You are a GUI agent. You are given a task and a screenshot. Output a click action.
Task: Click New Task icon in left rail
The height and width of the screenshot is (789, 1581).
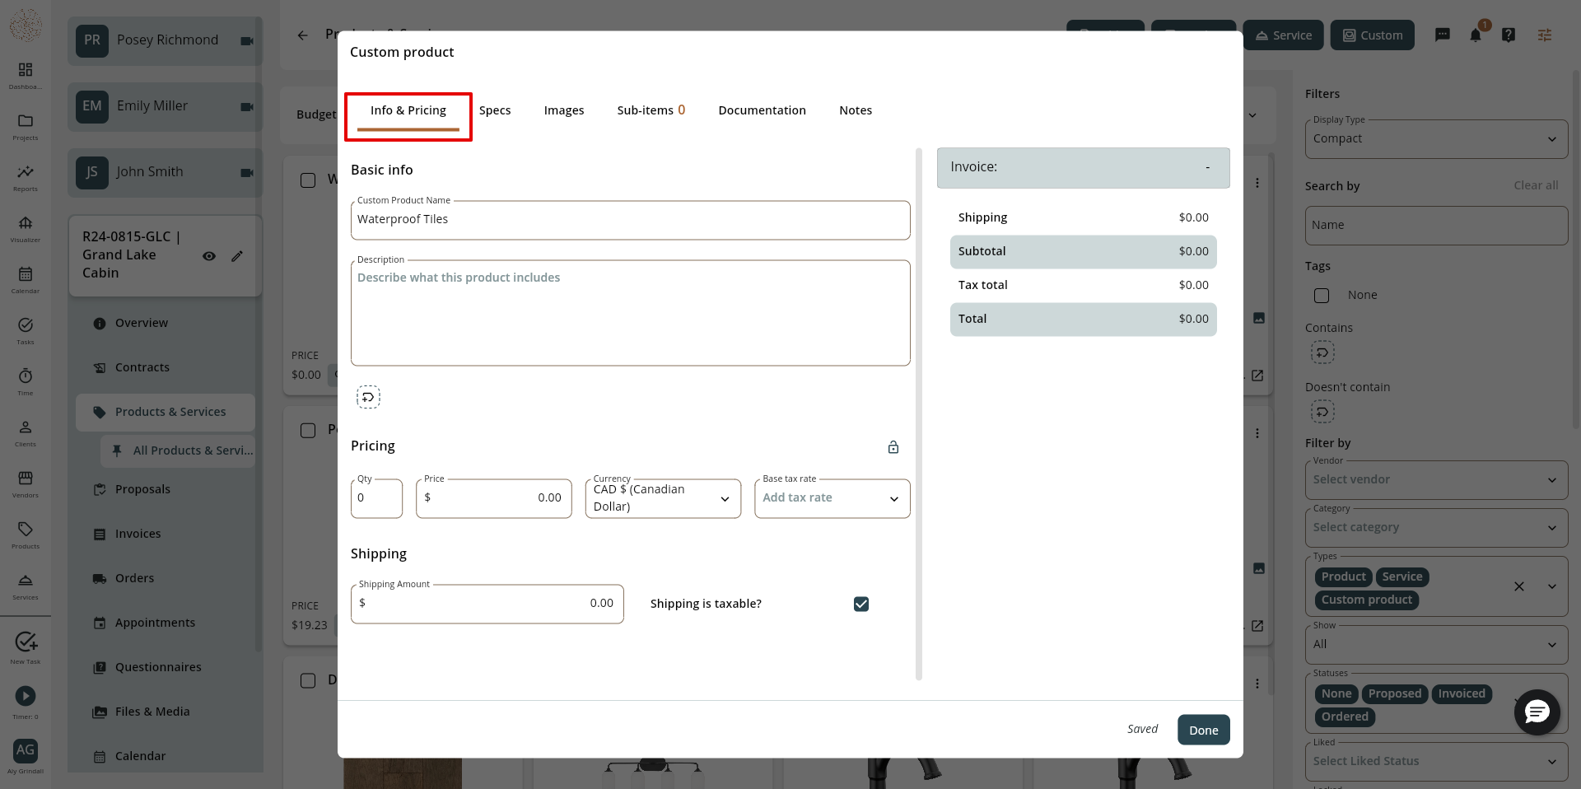pos(26,642)
